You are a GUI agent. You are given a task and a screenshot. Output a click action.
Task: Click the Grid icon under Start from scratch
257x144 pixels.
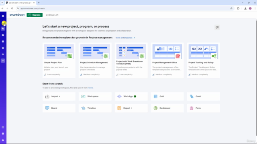[155, 96]
